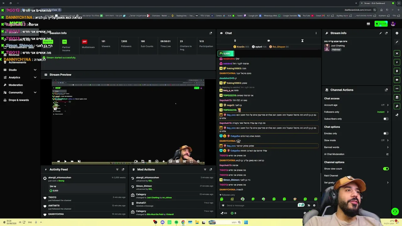Viewport: 402px width, 226px height.
Task: Open Drops & rewards in the sidebar
Action: pos(19,100)
